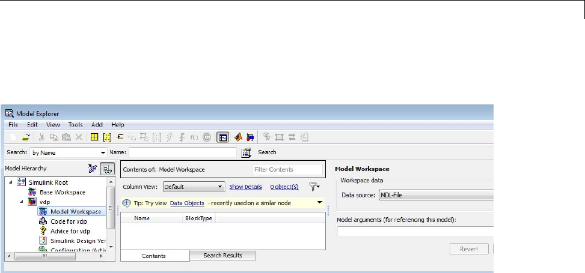This screenshot has height=273, width=585.
Task: Click the filter funnel dropdown icon
Action: [315, 187]
